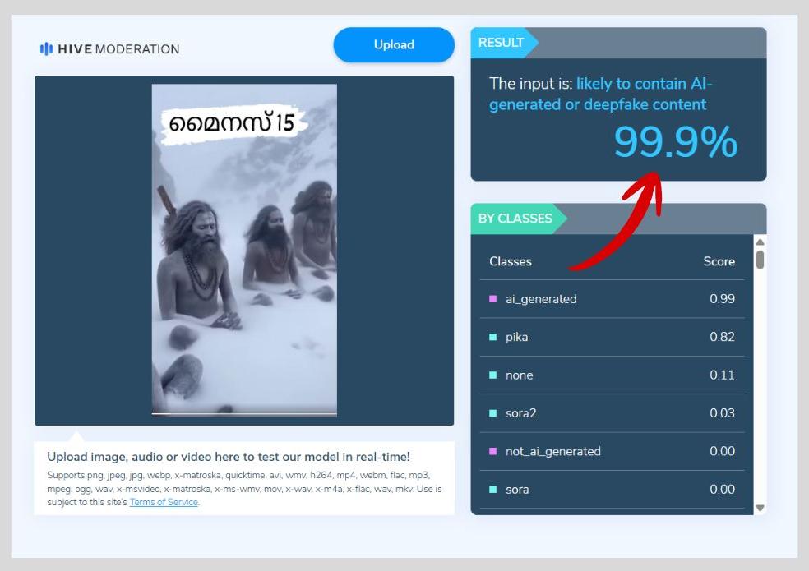
Task: Click the cyan square beside none
Action: (x=493, y=375)
